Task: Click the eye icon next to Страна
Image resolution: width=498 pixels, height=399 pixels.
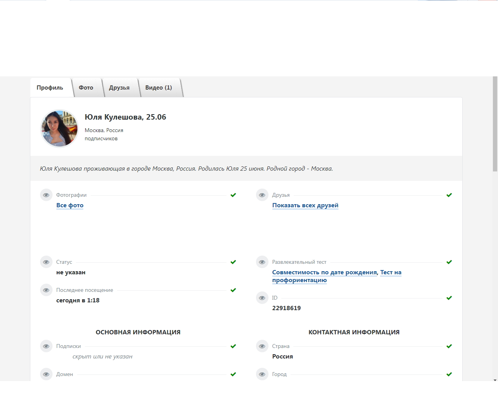Action: pos(262,346)
